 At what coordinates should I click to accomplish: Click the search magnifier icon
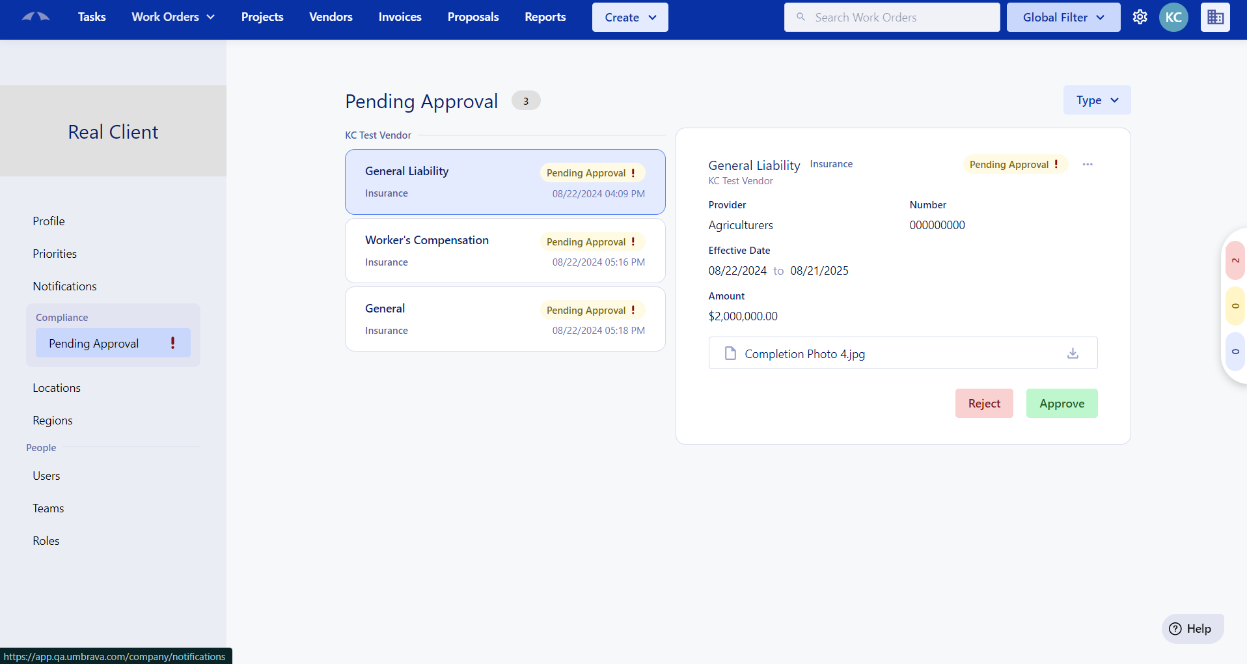[802, 17]
